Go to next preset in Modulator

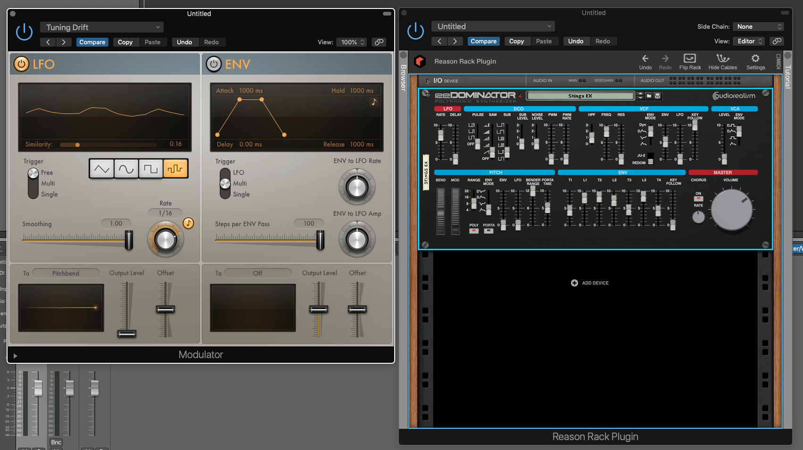(x=64, y=42)
